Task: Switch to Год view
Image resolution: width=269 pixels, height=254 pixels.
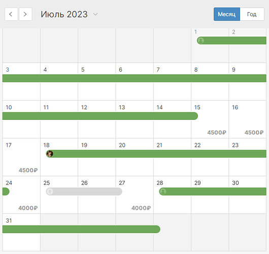Action: click(x=252, y=14)
